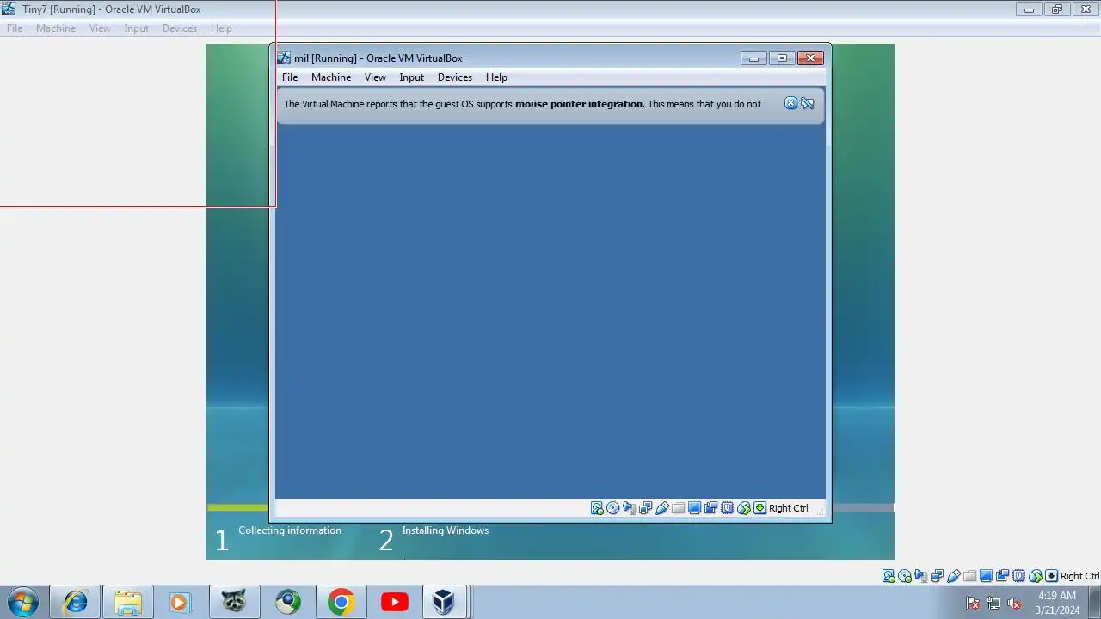Image resolution: width=1101 pixels, height=619 pixels.
Task: Click inside the mil VM blue screen
Action: [550, 309]
